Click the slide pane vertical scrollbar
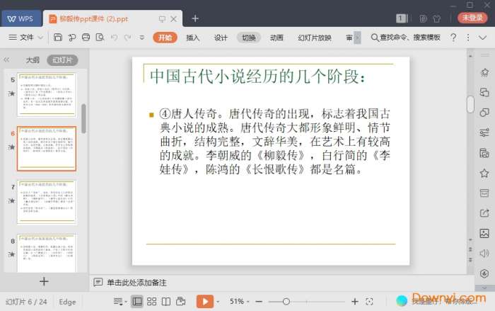Screen dimensions: 495x311 pos(470,104)
